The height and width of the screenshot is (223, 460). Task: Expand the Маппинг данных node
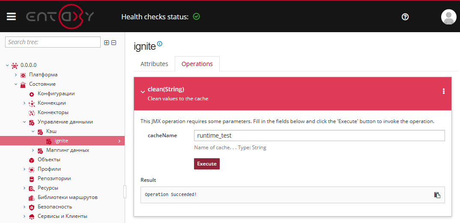(33, 150)
